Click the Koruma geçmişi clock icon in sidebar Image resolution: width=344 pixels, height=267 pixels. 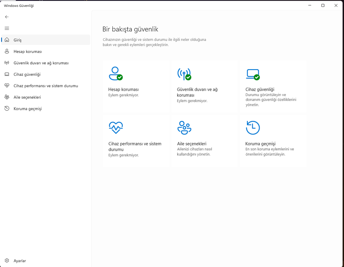point(7,109)
